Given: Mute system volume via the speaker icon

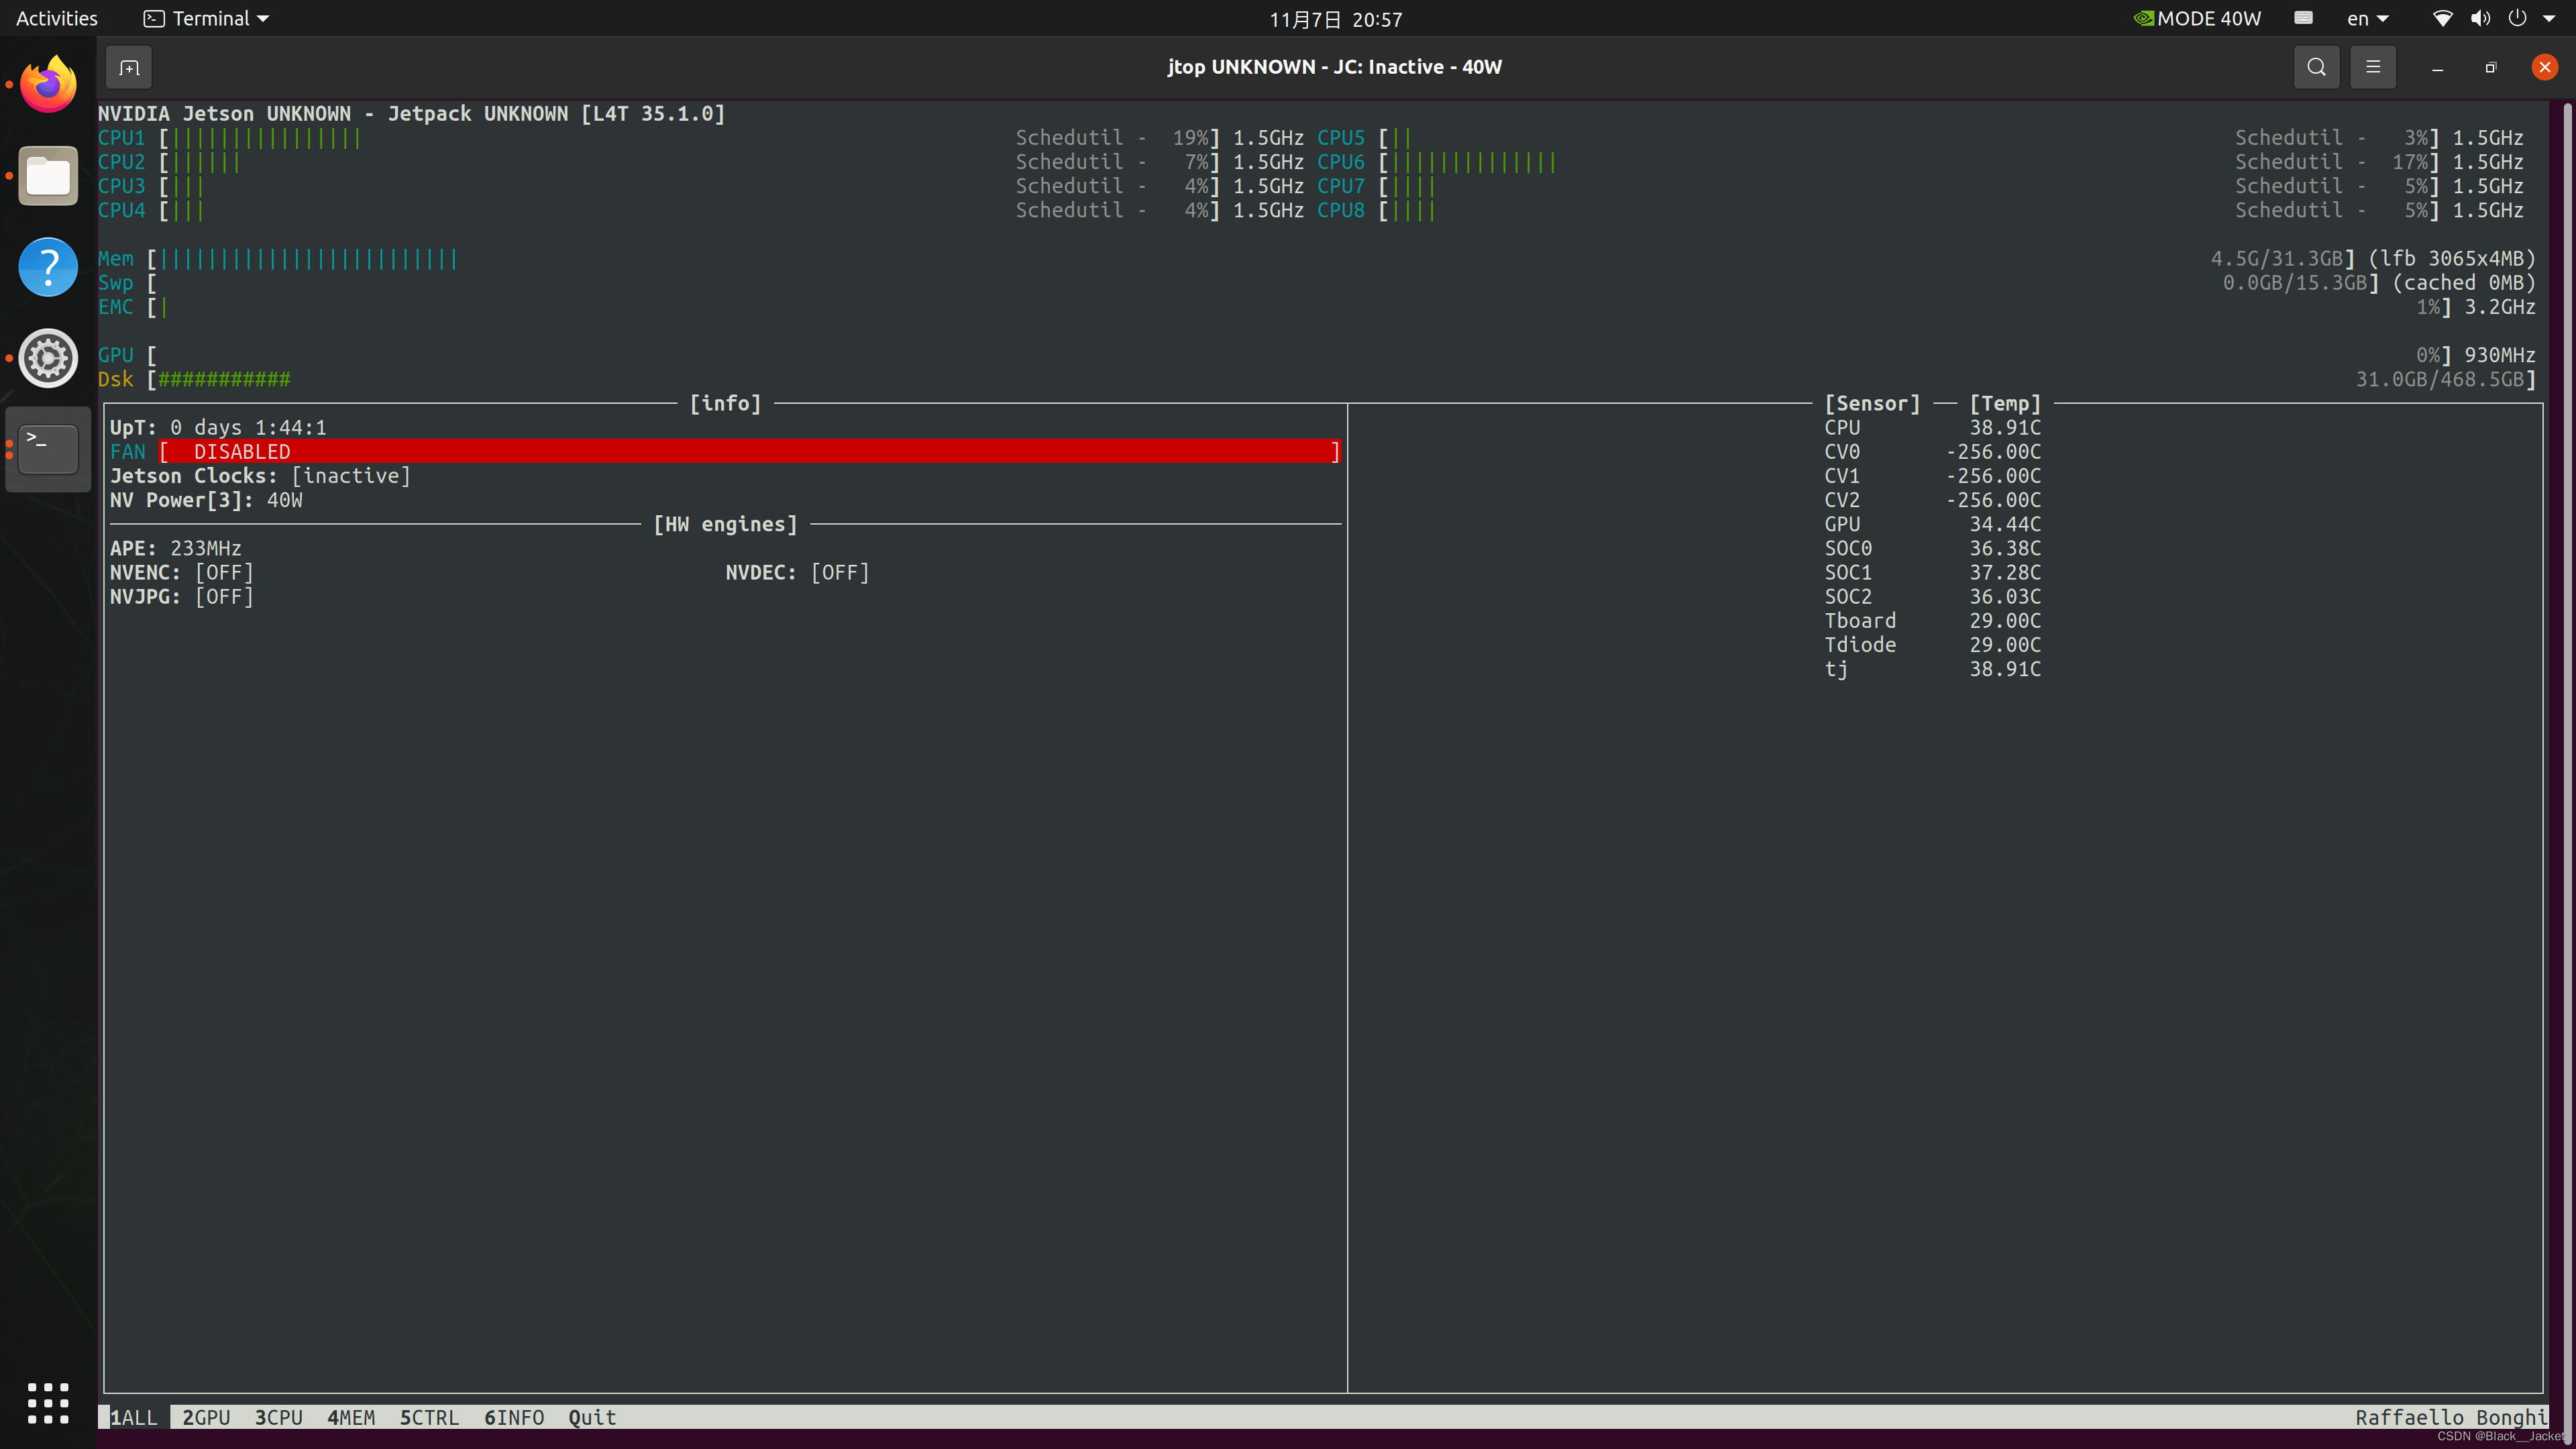Looking at the screenshot, I should coord(2481,18).
